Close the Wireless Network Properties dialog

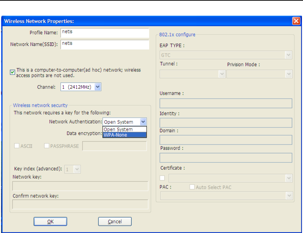[296, 21]
